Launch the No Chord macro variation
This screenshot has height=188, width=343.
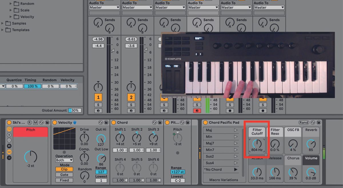(x=236, y=169)
